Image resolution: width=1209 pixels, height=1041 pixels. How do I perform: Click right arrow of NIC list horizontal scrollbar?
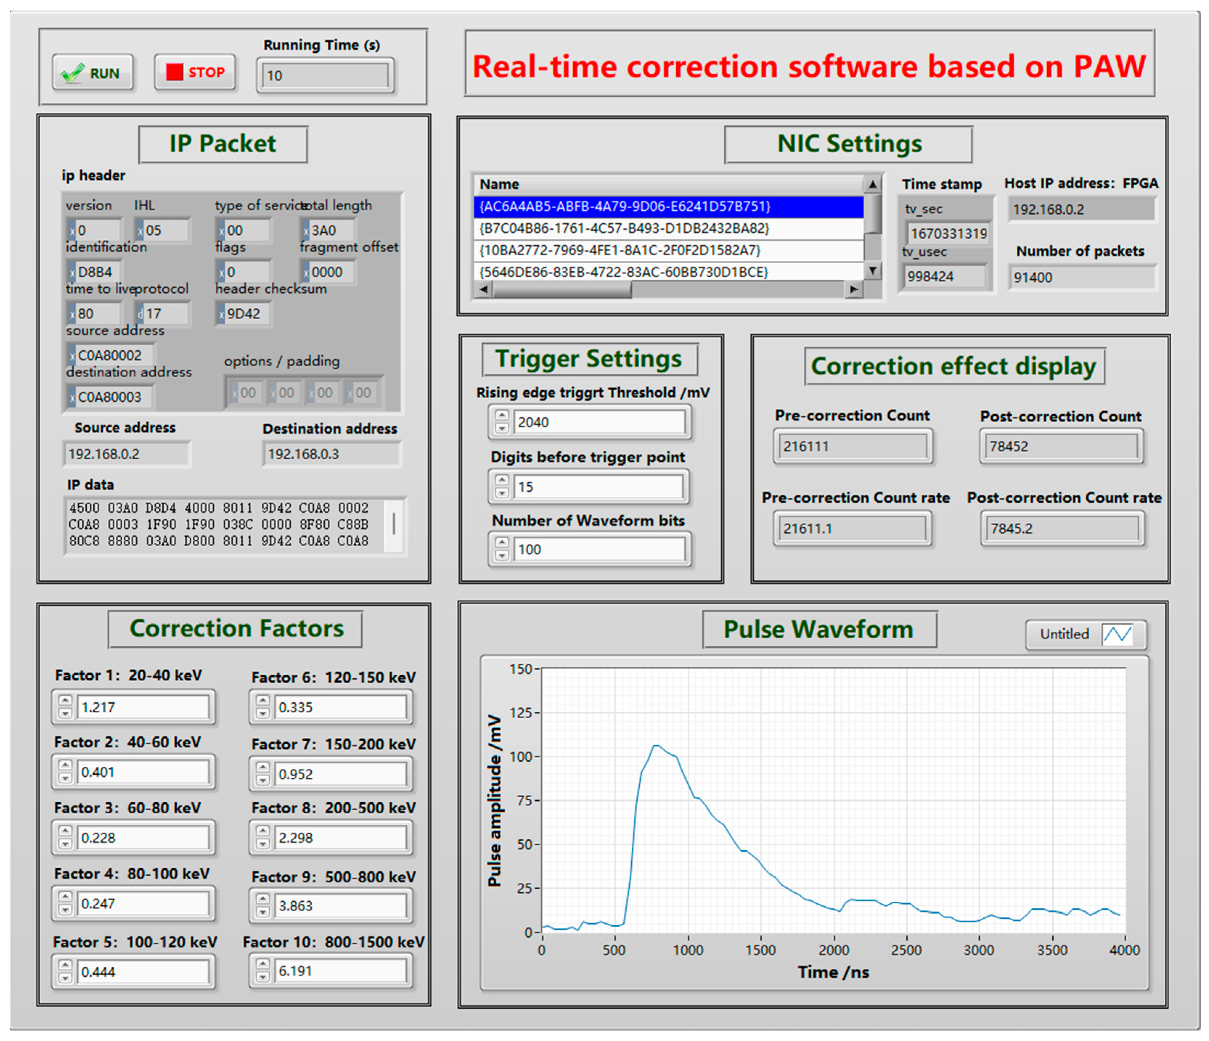[x=854, y=289]
